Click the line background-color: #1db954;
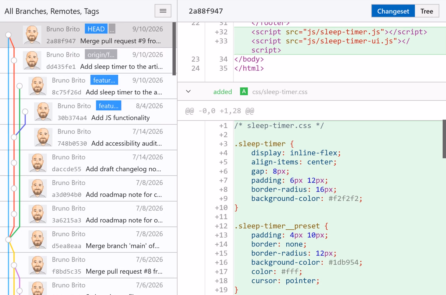 click(x=307, y=262)
